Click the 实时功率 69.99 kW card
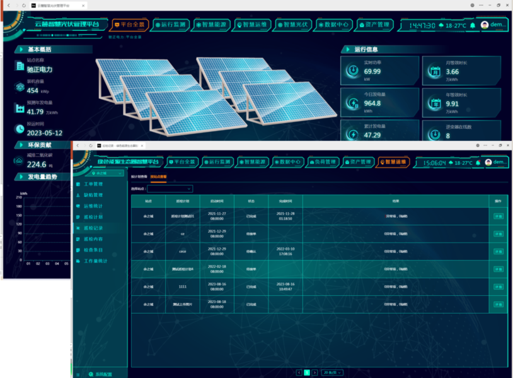 coord(379,71)
